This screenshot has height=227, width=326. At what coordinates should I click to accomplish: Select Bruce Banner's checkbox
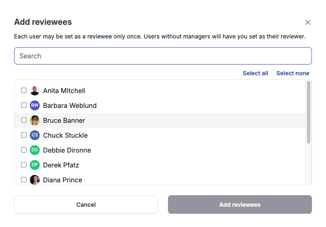point(24,120)
